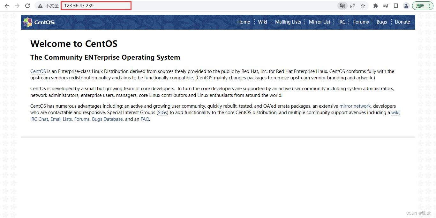Open the Donate navigation link
The width and height of the screenshot is (436, 218).
(x=402, y=22)
